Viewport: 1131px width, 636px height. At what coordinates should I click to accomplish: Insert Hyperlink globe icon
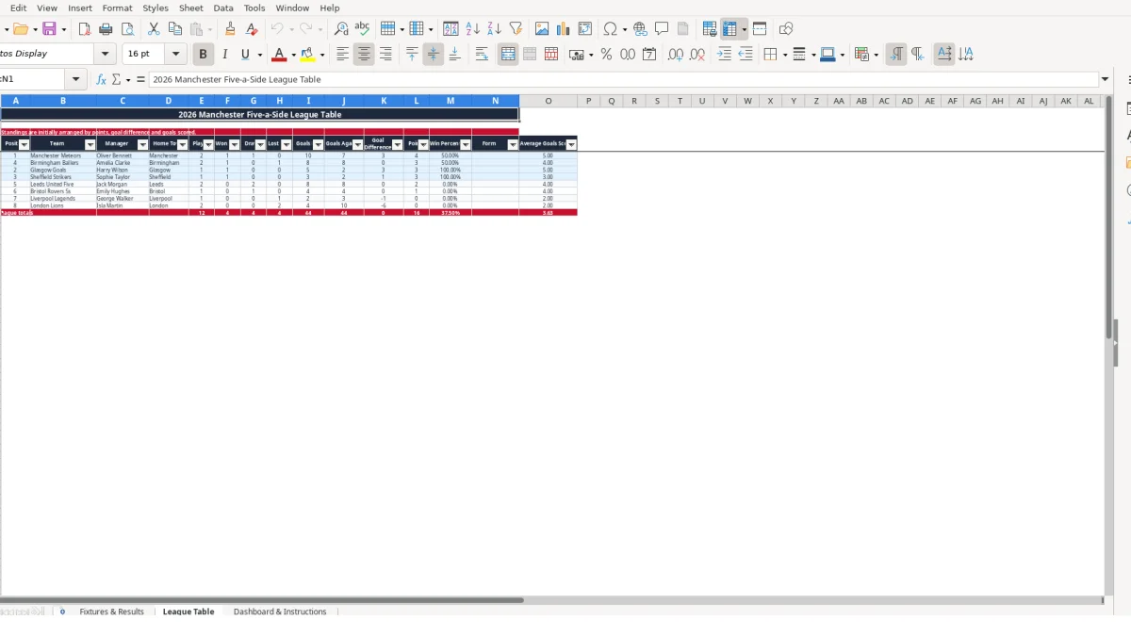pyautogui.click(x=640, y=29)
